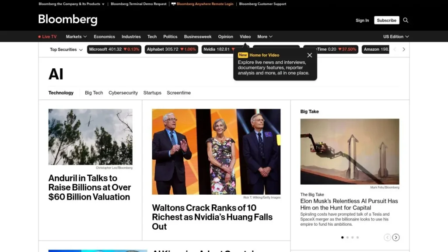Open the search magnifier icon
The image size is (448, 252).
405,20
